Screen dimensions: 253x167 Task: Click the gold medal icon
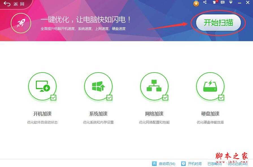tap(196, 3)
